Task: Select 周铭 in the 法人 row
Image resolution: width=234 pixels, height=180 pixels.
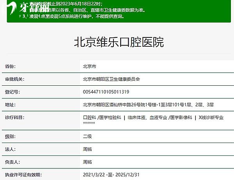Action: coord(87,149)
